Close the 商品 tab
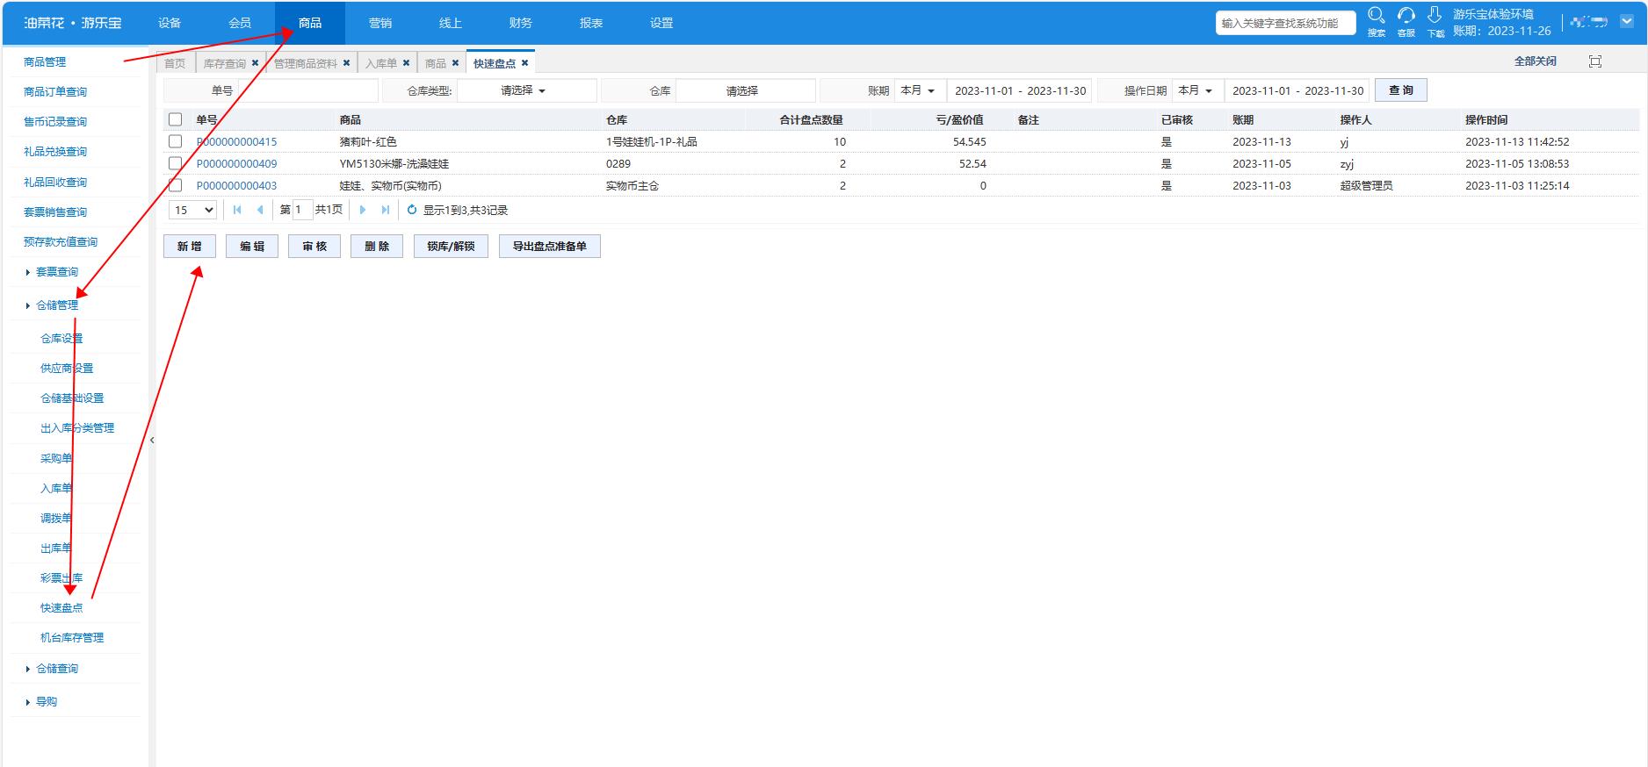This screenshot has width=1648, height=767. (x=455, y=62)
